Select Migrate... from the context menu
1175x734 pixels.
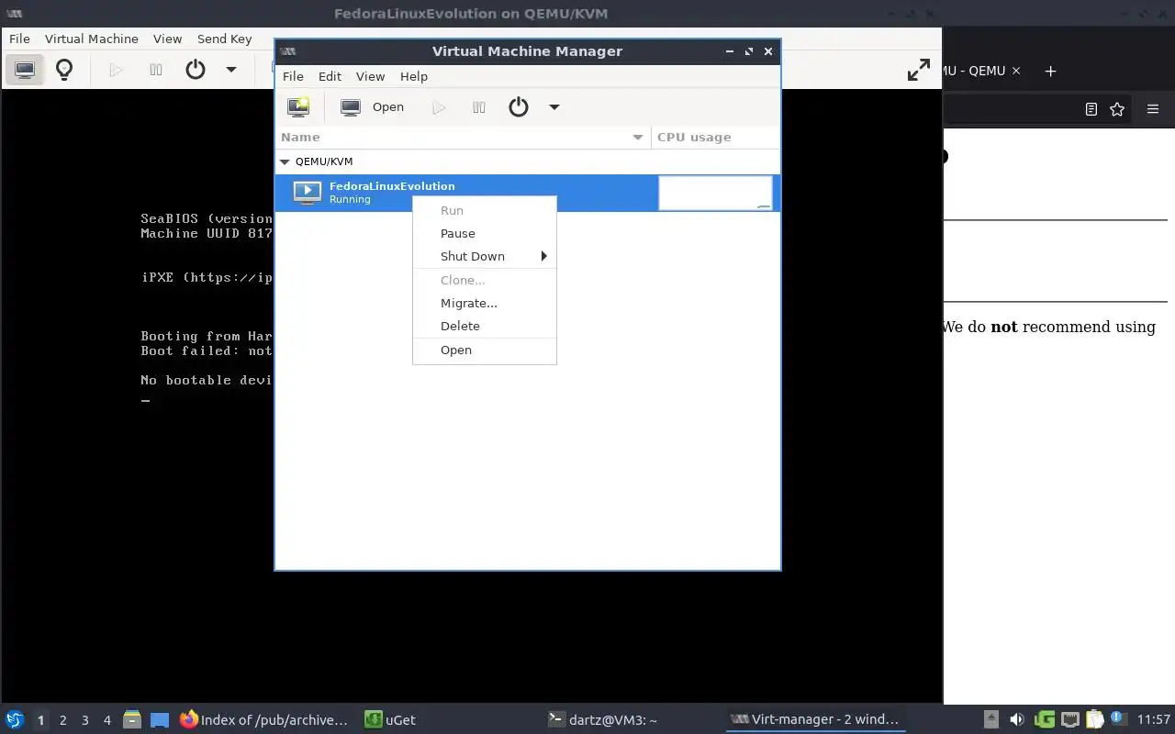(x=484, y=303)
